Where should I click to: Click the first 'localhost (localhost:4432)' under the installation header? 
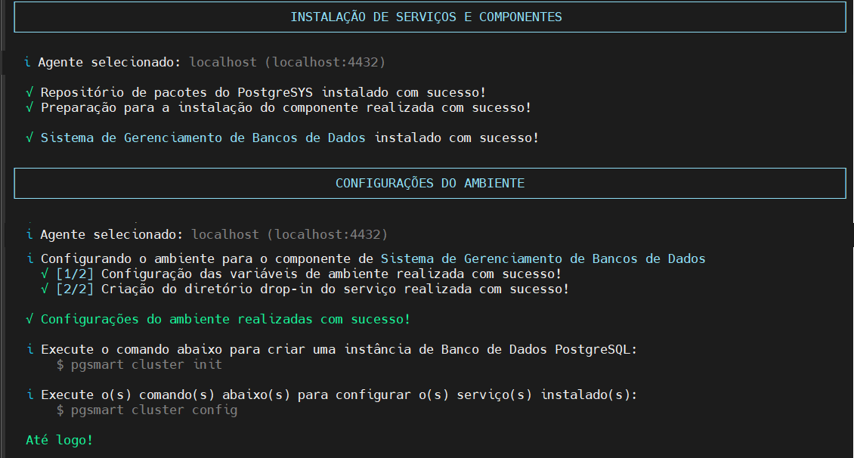pos(287,62)
